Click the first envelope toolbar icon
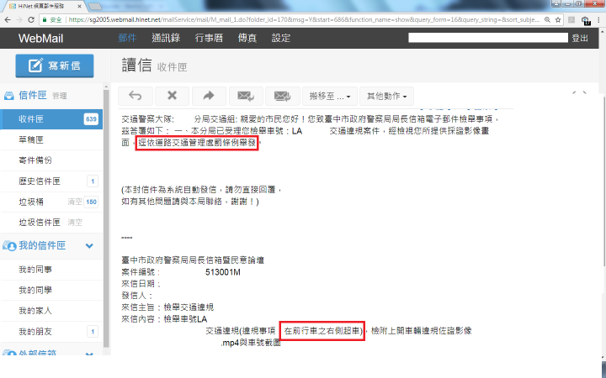 (x=246, y=96)
